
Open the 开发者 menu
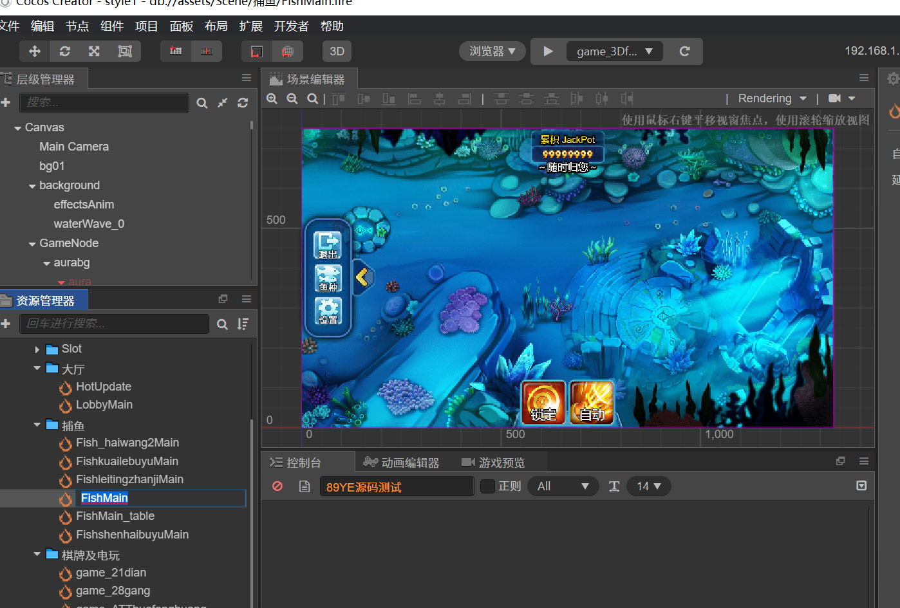pos(291,26)
